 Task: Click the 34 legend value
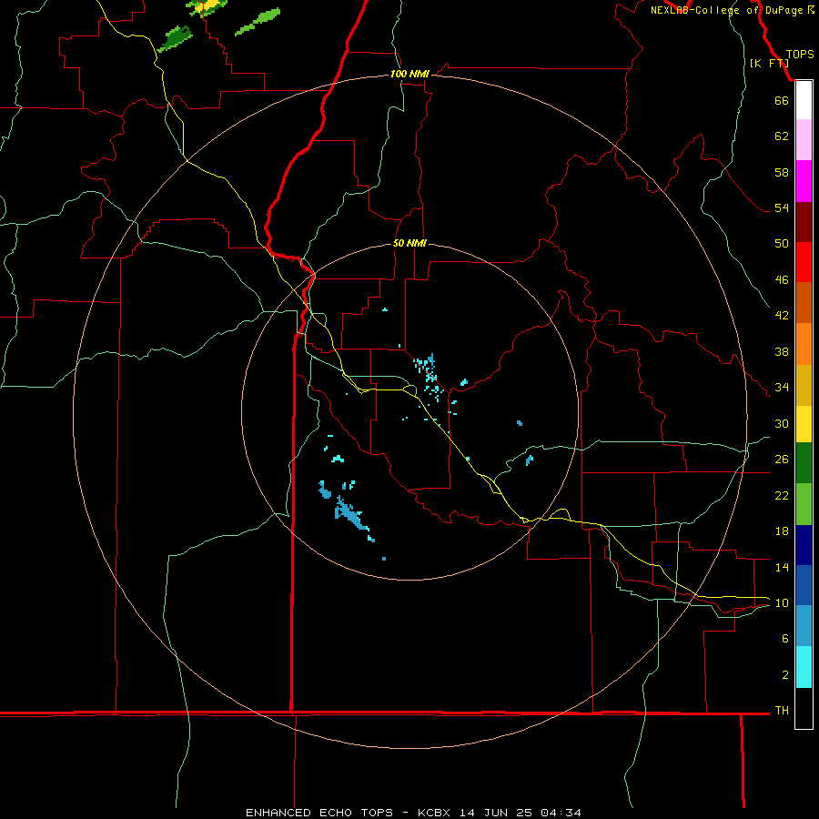[782, 388]
